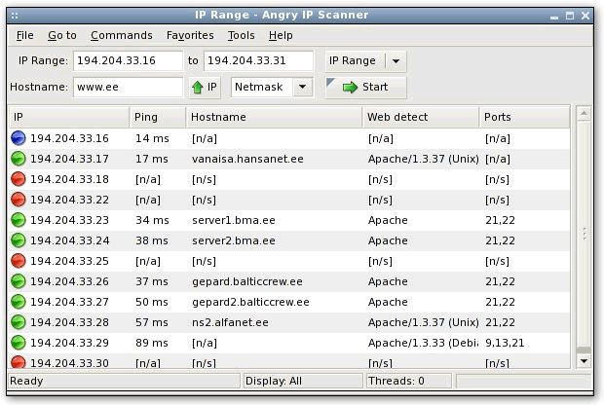Screen dimensions: 604x405
Task: Click the red status icon for 194.204.33.25
Action: point(19,261)
